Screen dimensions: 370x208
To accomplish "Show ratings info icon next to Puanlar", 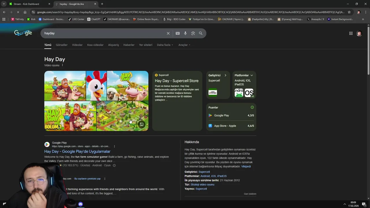I will click(x=252, y=107).
